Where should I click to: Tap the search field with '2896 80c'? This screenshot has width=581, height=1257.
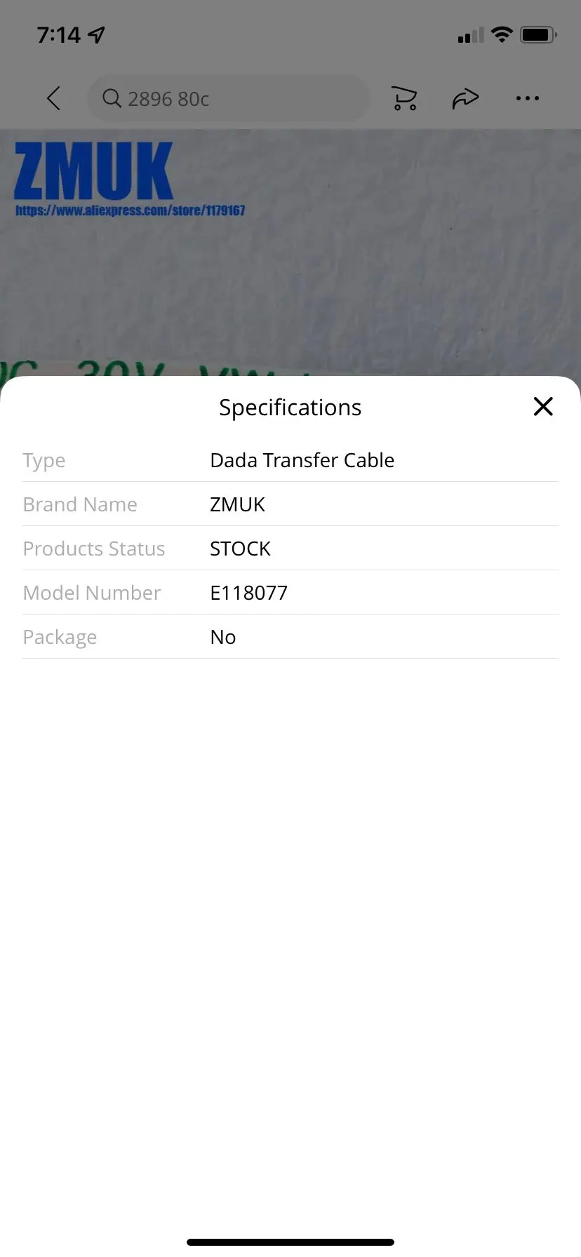coord(228,99)
